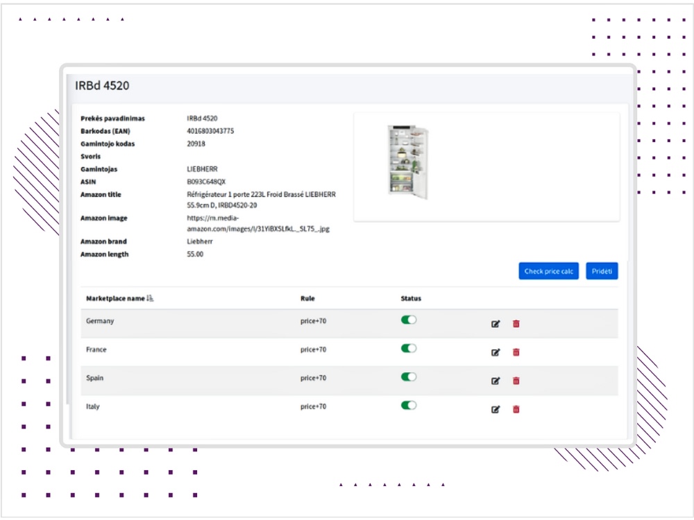The height and width of the screenshot is (520, 694).
Task: Click the Gamintojo kodas label
Action: (x=108, y=144)
